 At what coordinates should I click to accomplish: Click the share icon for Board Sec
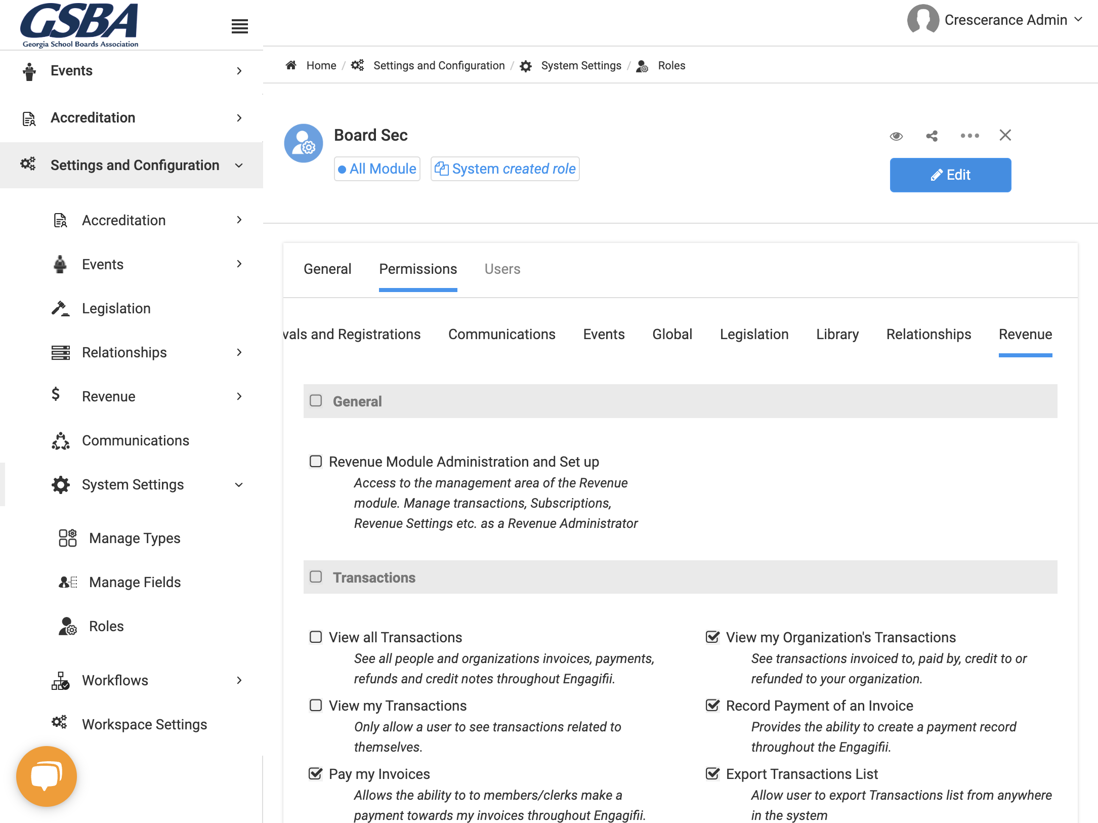932,136
